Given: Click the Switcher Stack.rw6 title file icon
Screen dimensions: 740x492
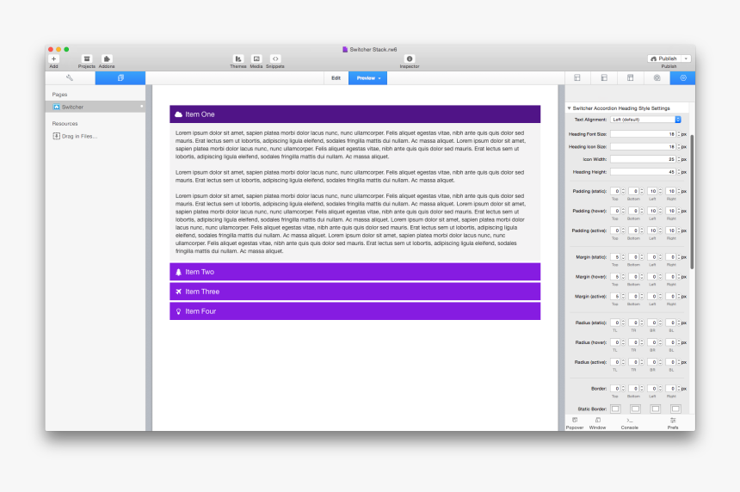Looking at the screenshot, I should 345,50.
